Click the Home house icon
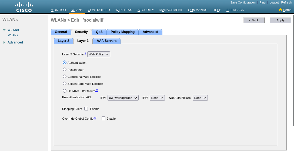 click(280, 9)
